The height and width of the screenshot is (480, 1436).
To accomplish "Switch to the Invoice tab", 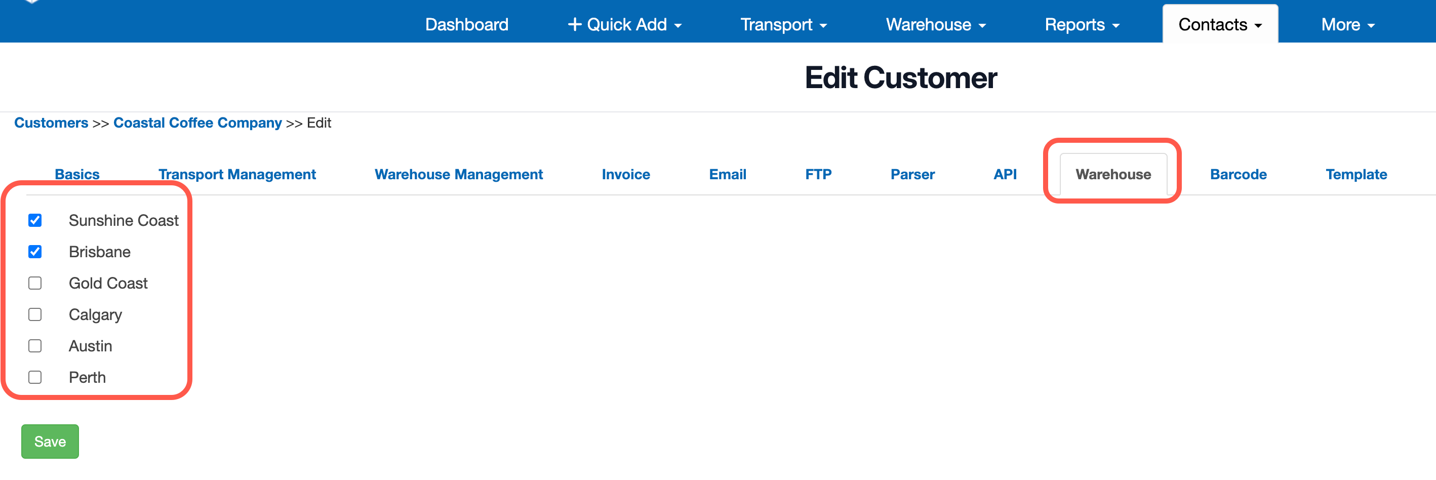I will point(625,174).
